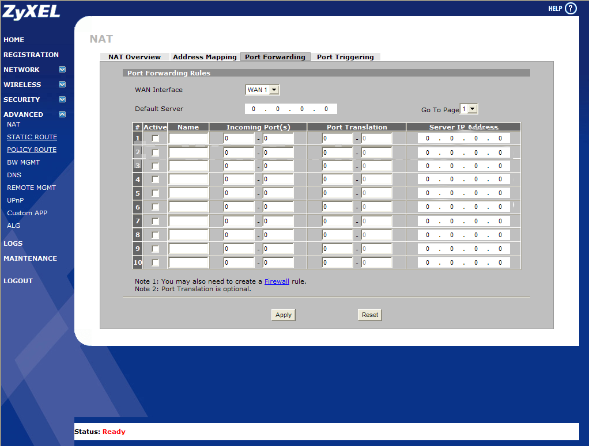This screenshot has height=446, width=589.
Task: Select the Address Mapping tab
Action: click(205, 57)
